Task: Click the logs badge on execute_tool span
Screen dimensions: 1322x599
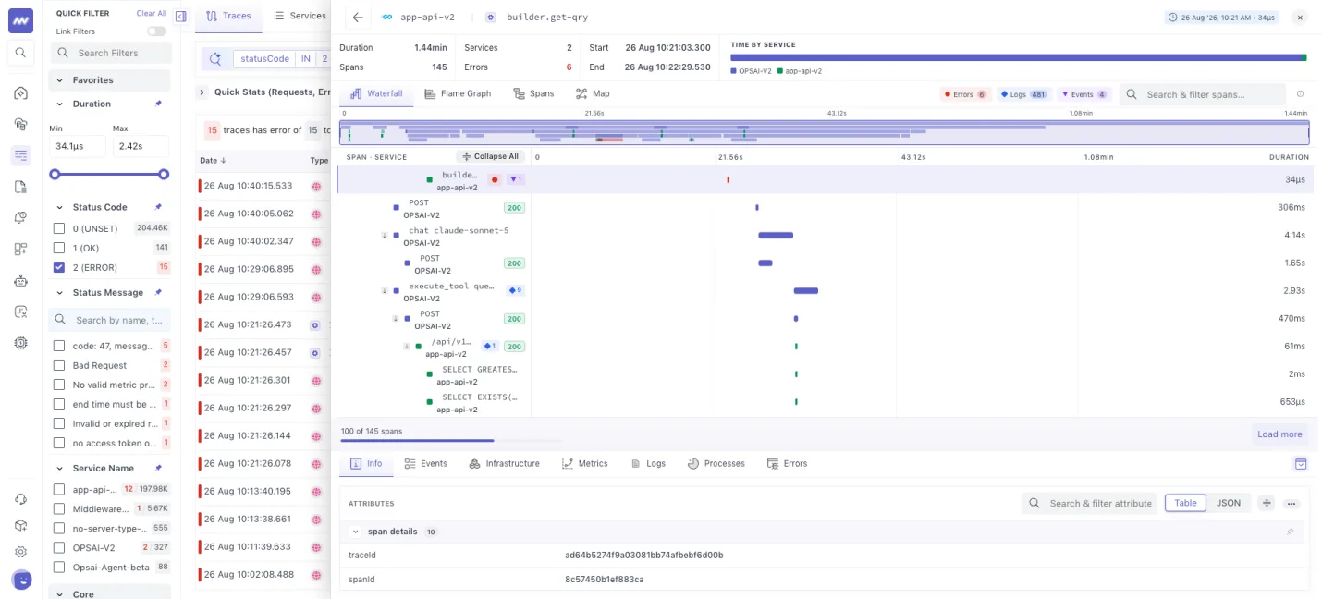Action: coord(515,290)
